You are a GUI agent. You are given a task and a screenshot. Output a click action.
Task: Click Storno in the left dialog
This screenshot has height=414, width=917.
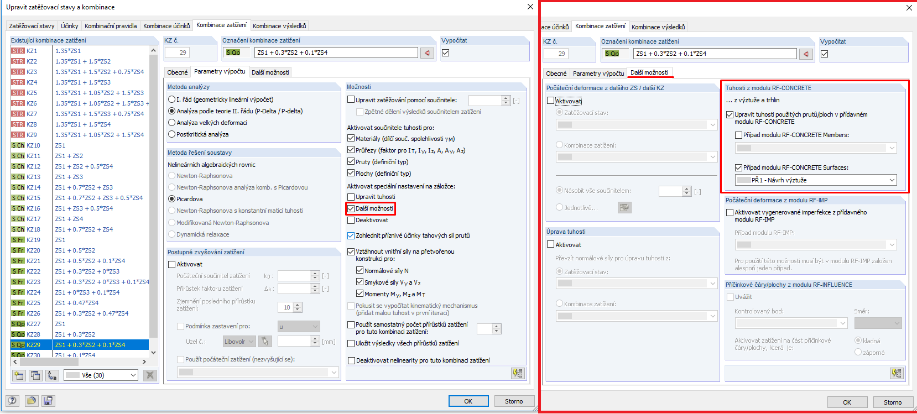[514, 401]
